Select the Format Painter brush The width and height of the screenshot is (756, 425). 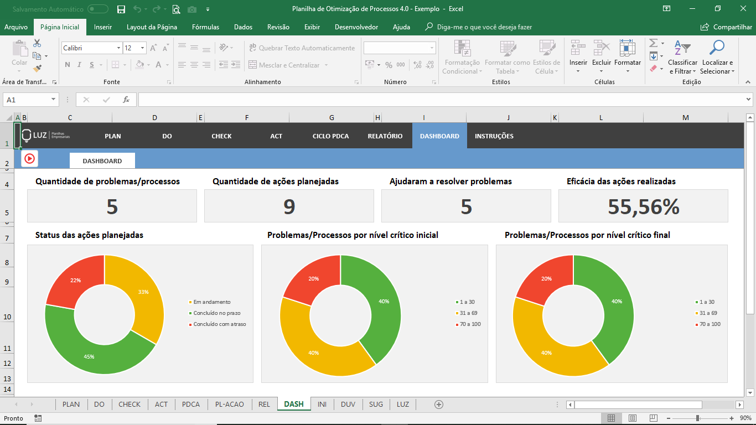(37, 69)
